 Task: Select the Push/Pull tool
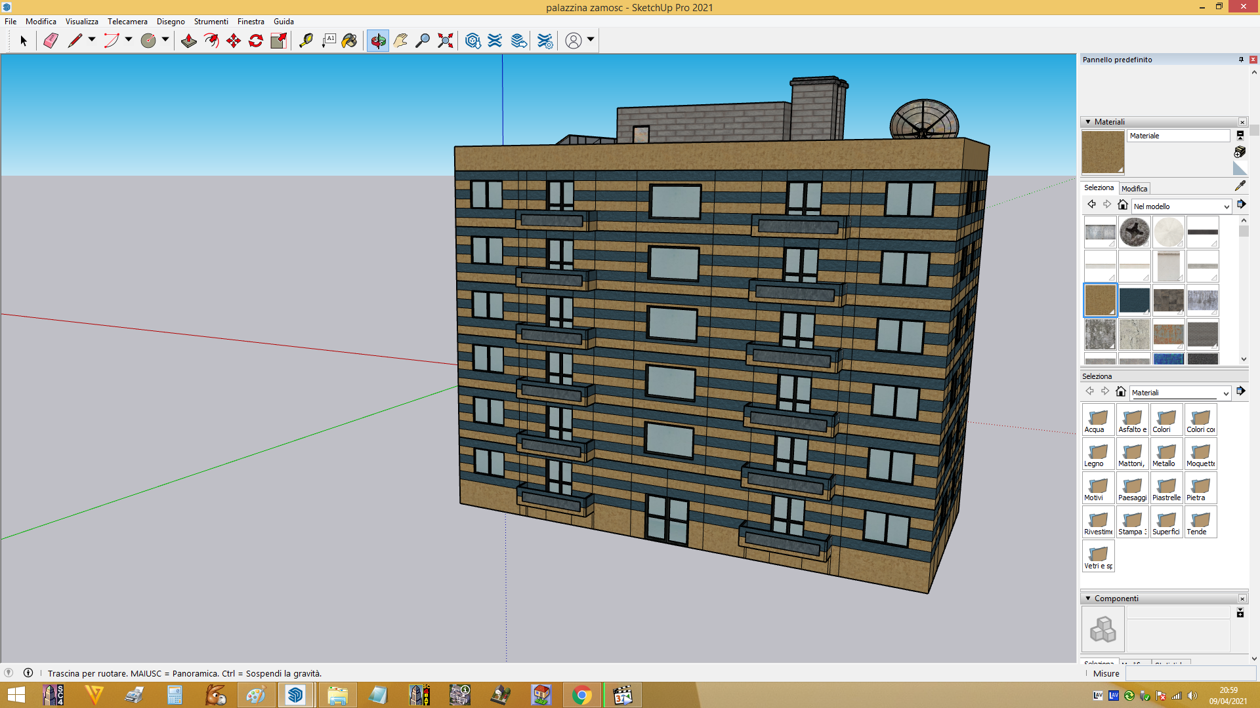tap(188, 41)
